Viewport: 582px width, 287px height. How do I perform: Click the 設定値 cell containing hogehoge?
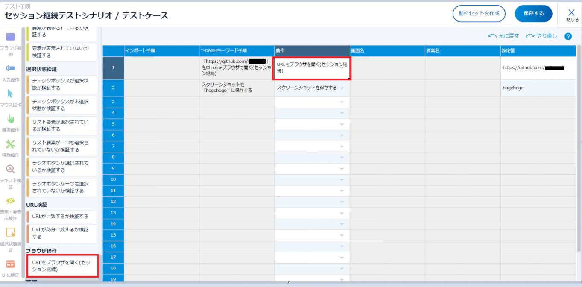coord(538,88)
